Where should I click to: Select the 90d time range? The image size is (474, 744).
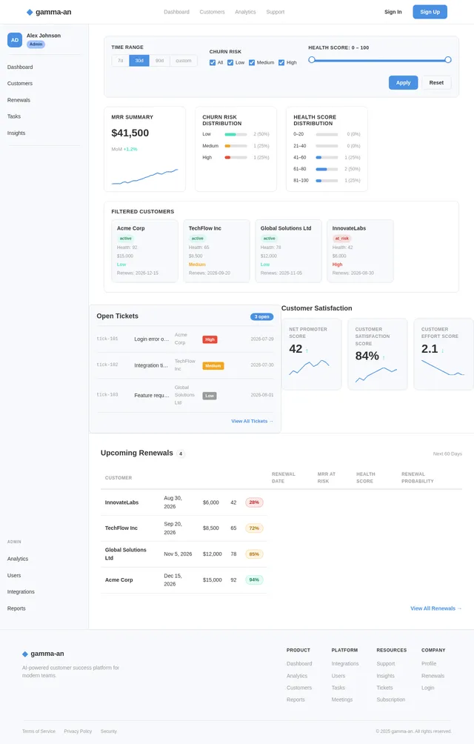[x=160, y=61]
